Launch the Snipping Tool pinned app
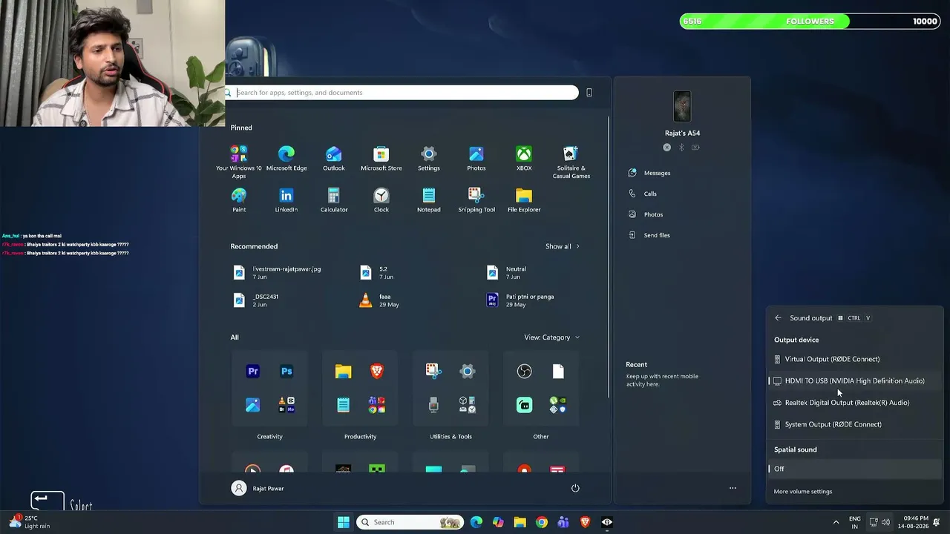The image size is (950, 534). pyautogui.click(x=476, y=201)
